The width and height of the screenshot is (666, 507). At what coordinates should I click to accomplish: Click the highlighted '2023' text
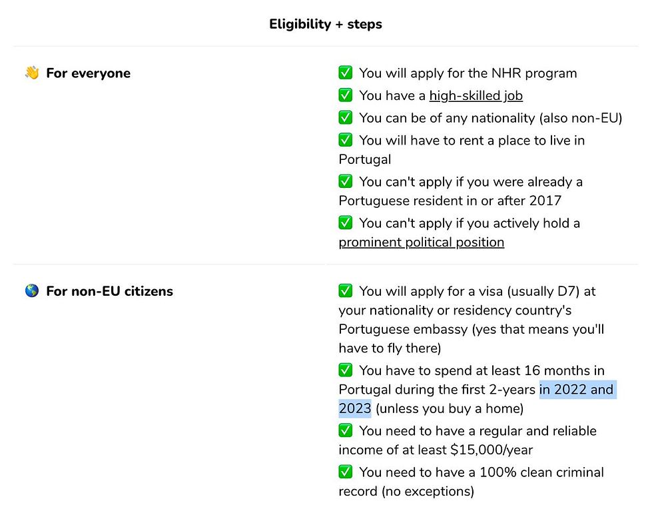pos(355,408)
